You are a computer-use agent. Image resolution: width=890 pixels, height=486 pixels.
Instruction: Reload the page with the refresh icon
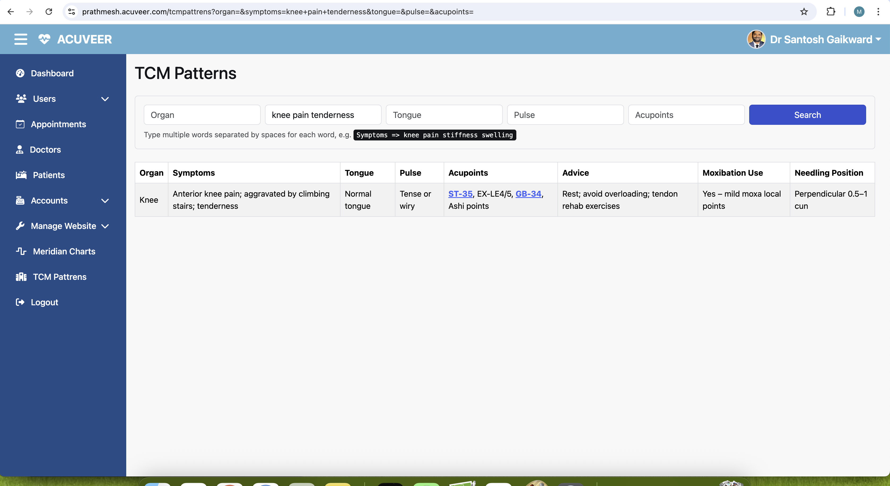(49, 12)
